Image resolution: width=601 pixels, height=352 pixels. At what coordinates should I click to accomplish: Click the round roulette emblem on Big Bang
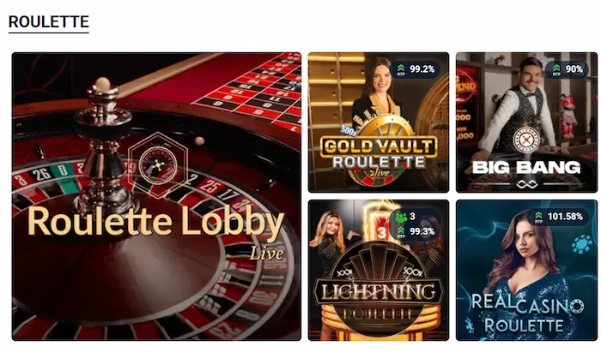[526, 139]
